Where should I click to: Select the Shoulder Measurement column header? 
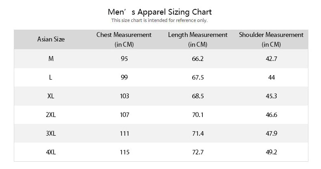[x=271, y=39]
